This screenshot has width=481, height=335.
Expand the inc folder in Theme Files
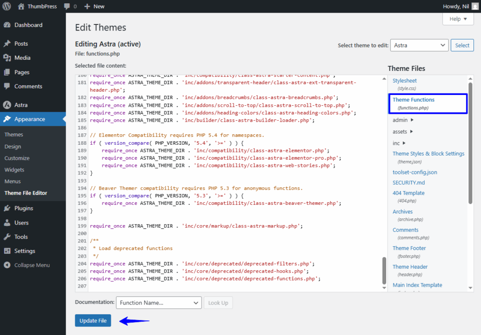[399, 143]
